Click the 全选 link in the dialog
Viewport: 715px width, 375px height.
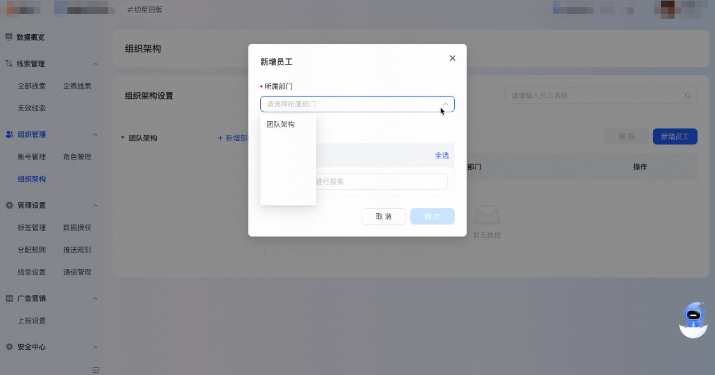pyautogui.click(x=442, y=156)
